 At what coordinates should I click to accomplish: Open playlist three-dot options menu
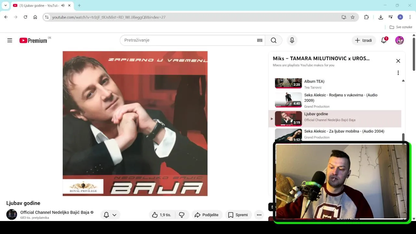pos(398,73)
